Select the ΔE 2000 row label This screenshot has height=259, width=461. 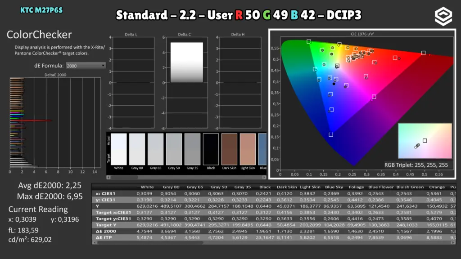(105, 231)
